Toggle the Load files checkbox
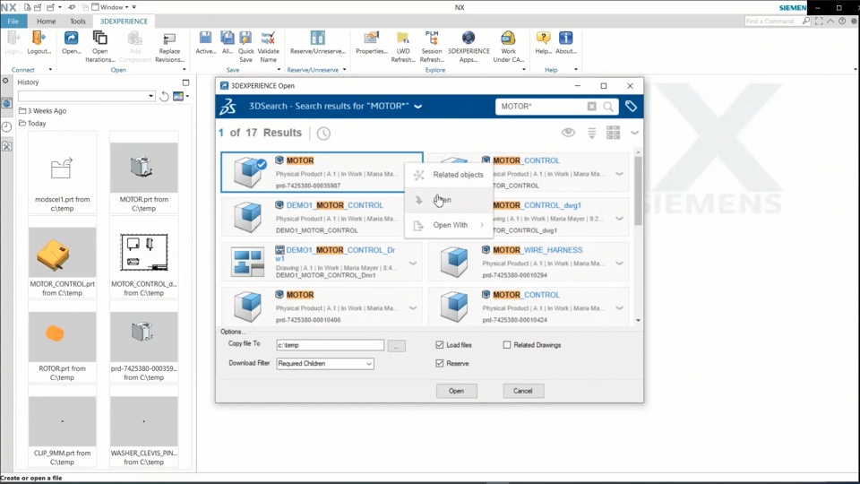Screen dimensions: 860x484 [439, 344]
